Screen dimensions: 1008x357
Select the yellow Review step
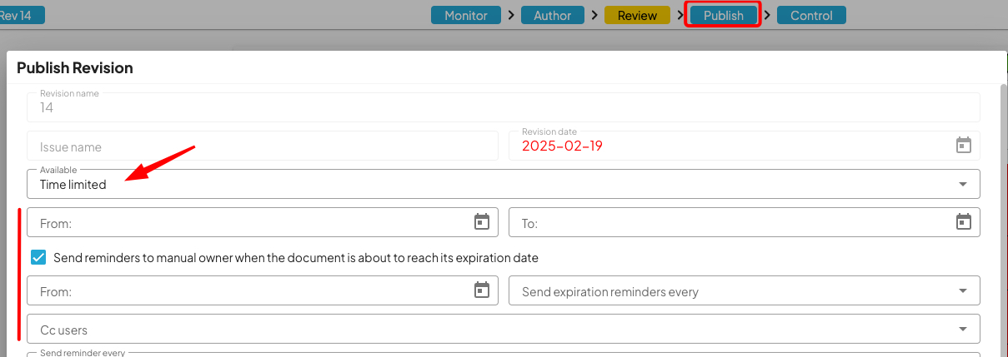click(x=637, y=15)
